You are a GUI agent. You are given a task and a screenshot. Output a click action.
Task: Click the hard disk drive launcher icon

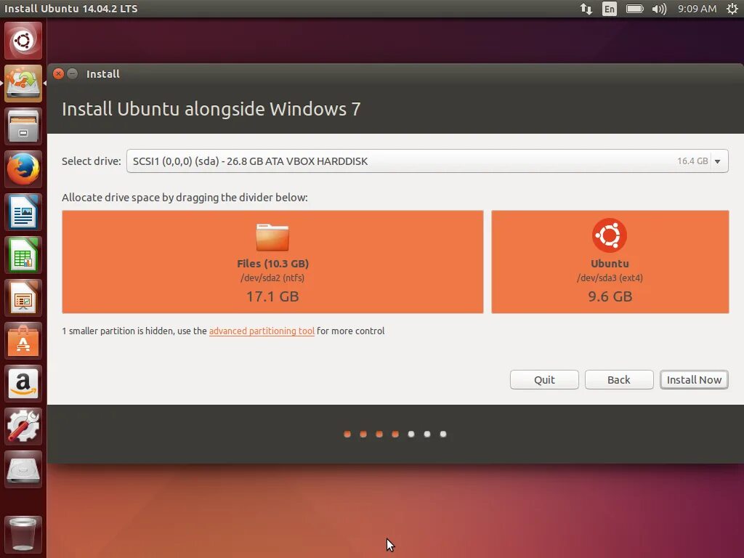pyautogui.click(x=23, y=469)
